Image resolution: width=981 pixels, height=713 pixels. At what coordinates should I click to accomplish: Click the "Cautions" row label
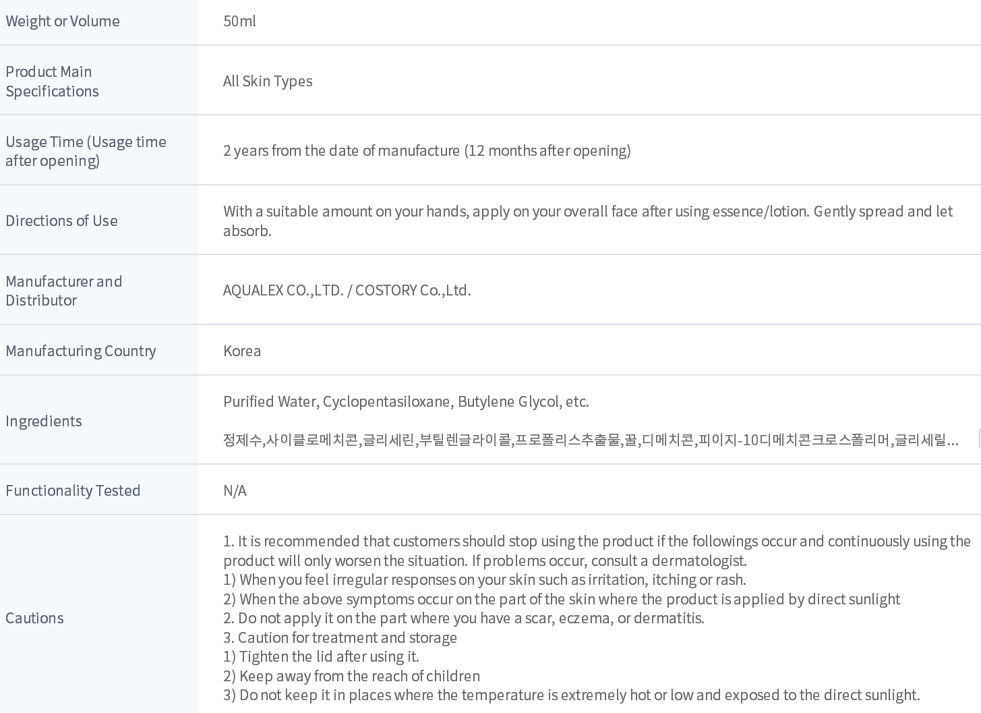pyautogui.click(x=34, y=618)
